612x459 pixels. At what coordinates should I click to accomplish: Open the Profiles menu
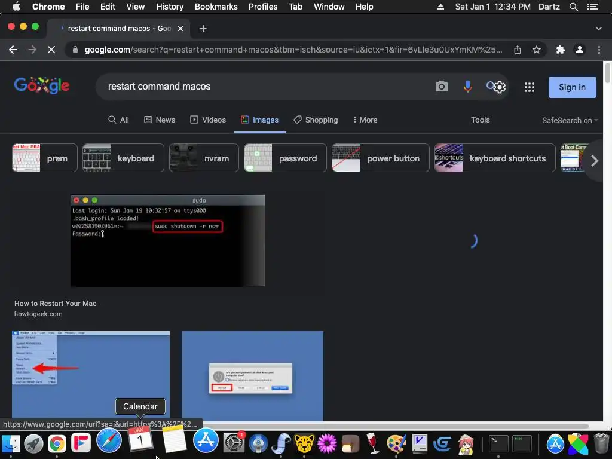[263, 7]
